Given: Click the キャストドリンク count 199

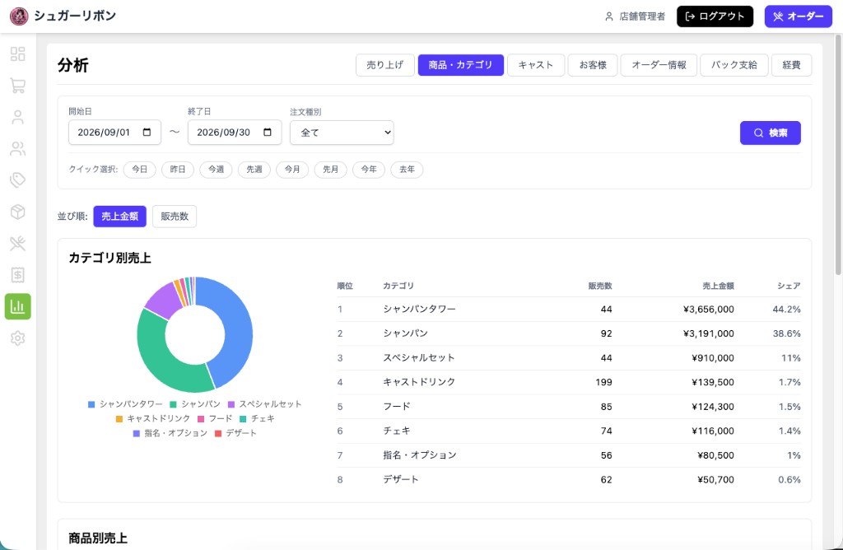Looking at the screenshot, I should (603, 382).
